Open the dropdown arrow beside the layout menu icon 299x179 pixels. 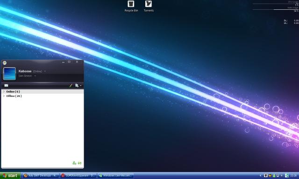pos(81,86)
